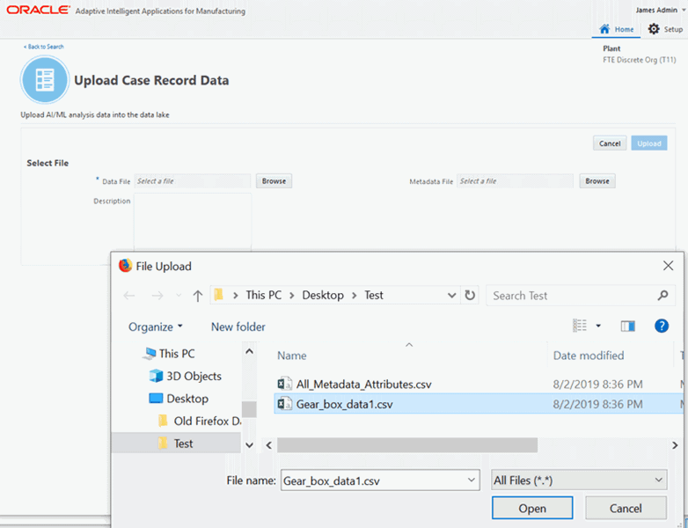This screenshot has height=528, width=688.
Task: Change the file view layout icon
Action: click(580, 326)
